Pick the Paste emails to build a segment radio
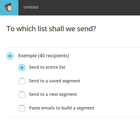The width and height of the screenshot is (140, 136). tap(22, 108)
